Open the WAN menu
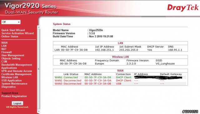 [x=4, y=43]
